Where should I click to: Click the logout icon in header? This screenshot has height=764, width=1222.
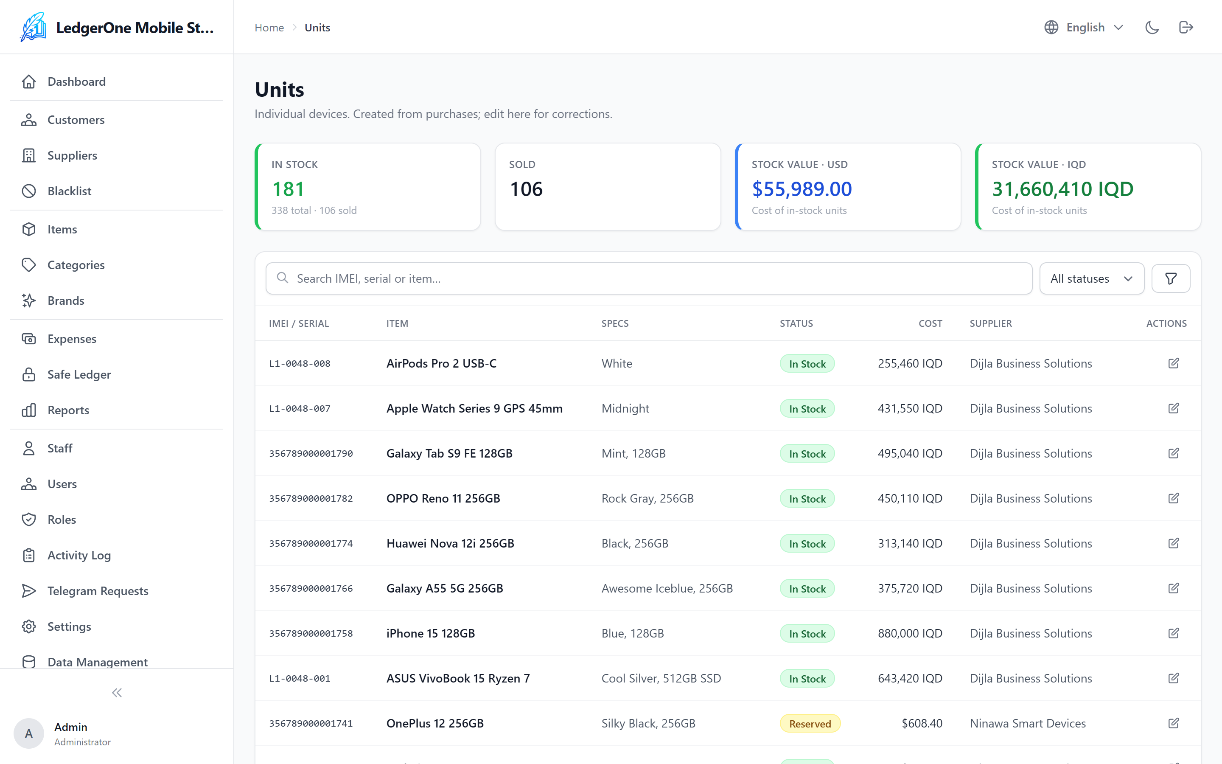[1186, 27]
